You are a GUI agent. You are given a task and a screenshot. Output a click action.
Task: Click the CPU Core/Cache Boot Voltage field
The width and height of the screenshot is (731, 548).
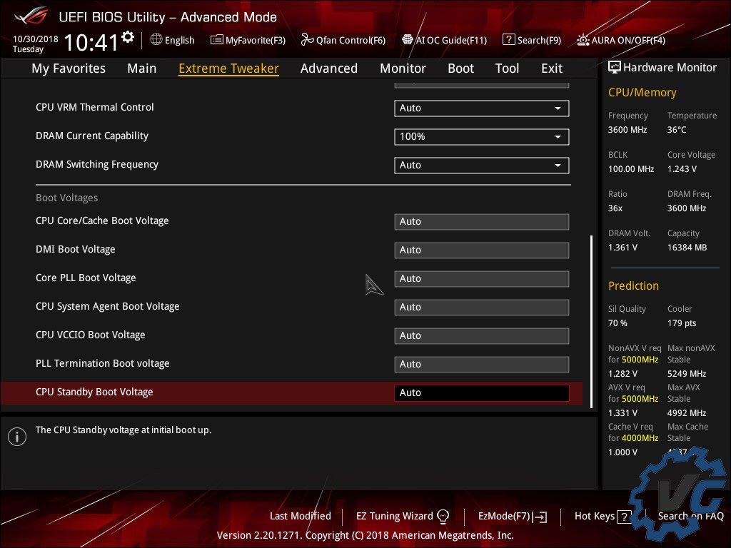coord(482,222)
